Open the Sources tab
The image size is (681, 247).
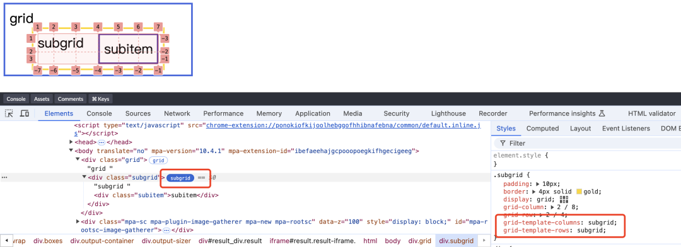[x=138, y=113]
